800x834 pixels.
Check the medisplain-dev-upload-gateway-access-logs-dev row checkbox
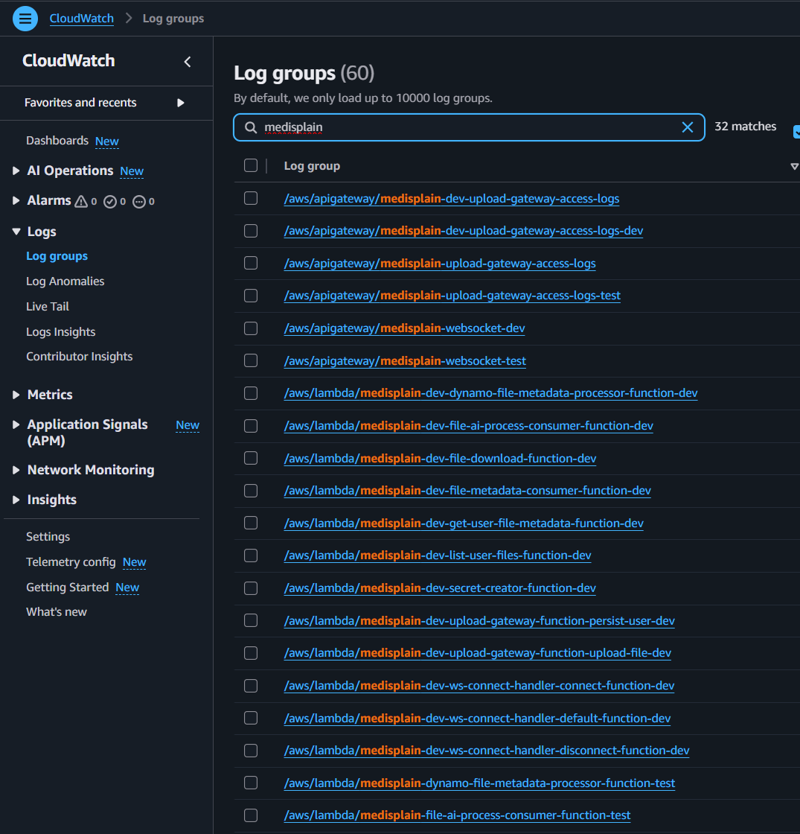click(x=251, y=231)
